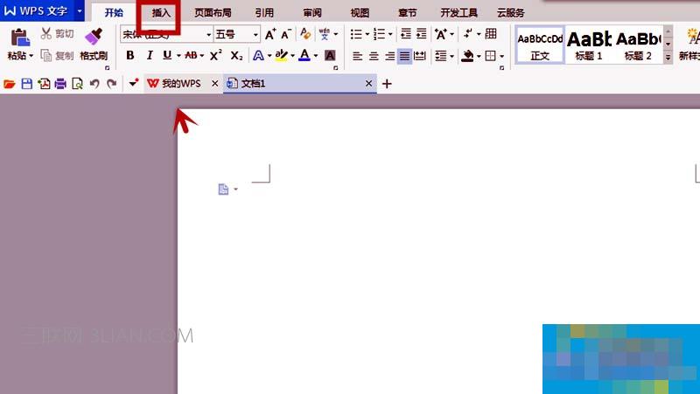Click the phonetic guide (wén 文) icon
The height and width of the screenshot is (394, 700).
click(325, 34)
